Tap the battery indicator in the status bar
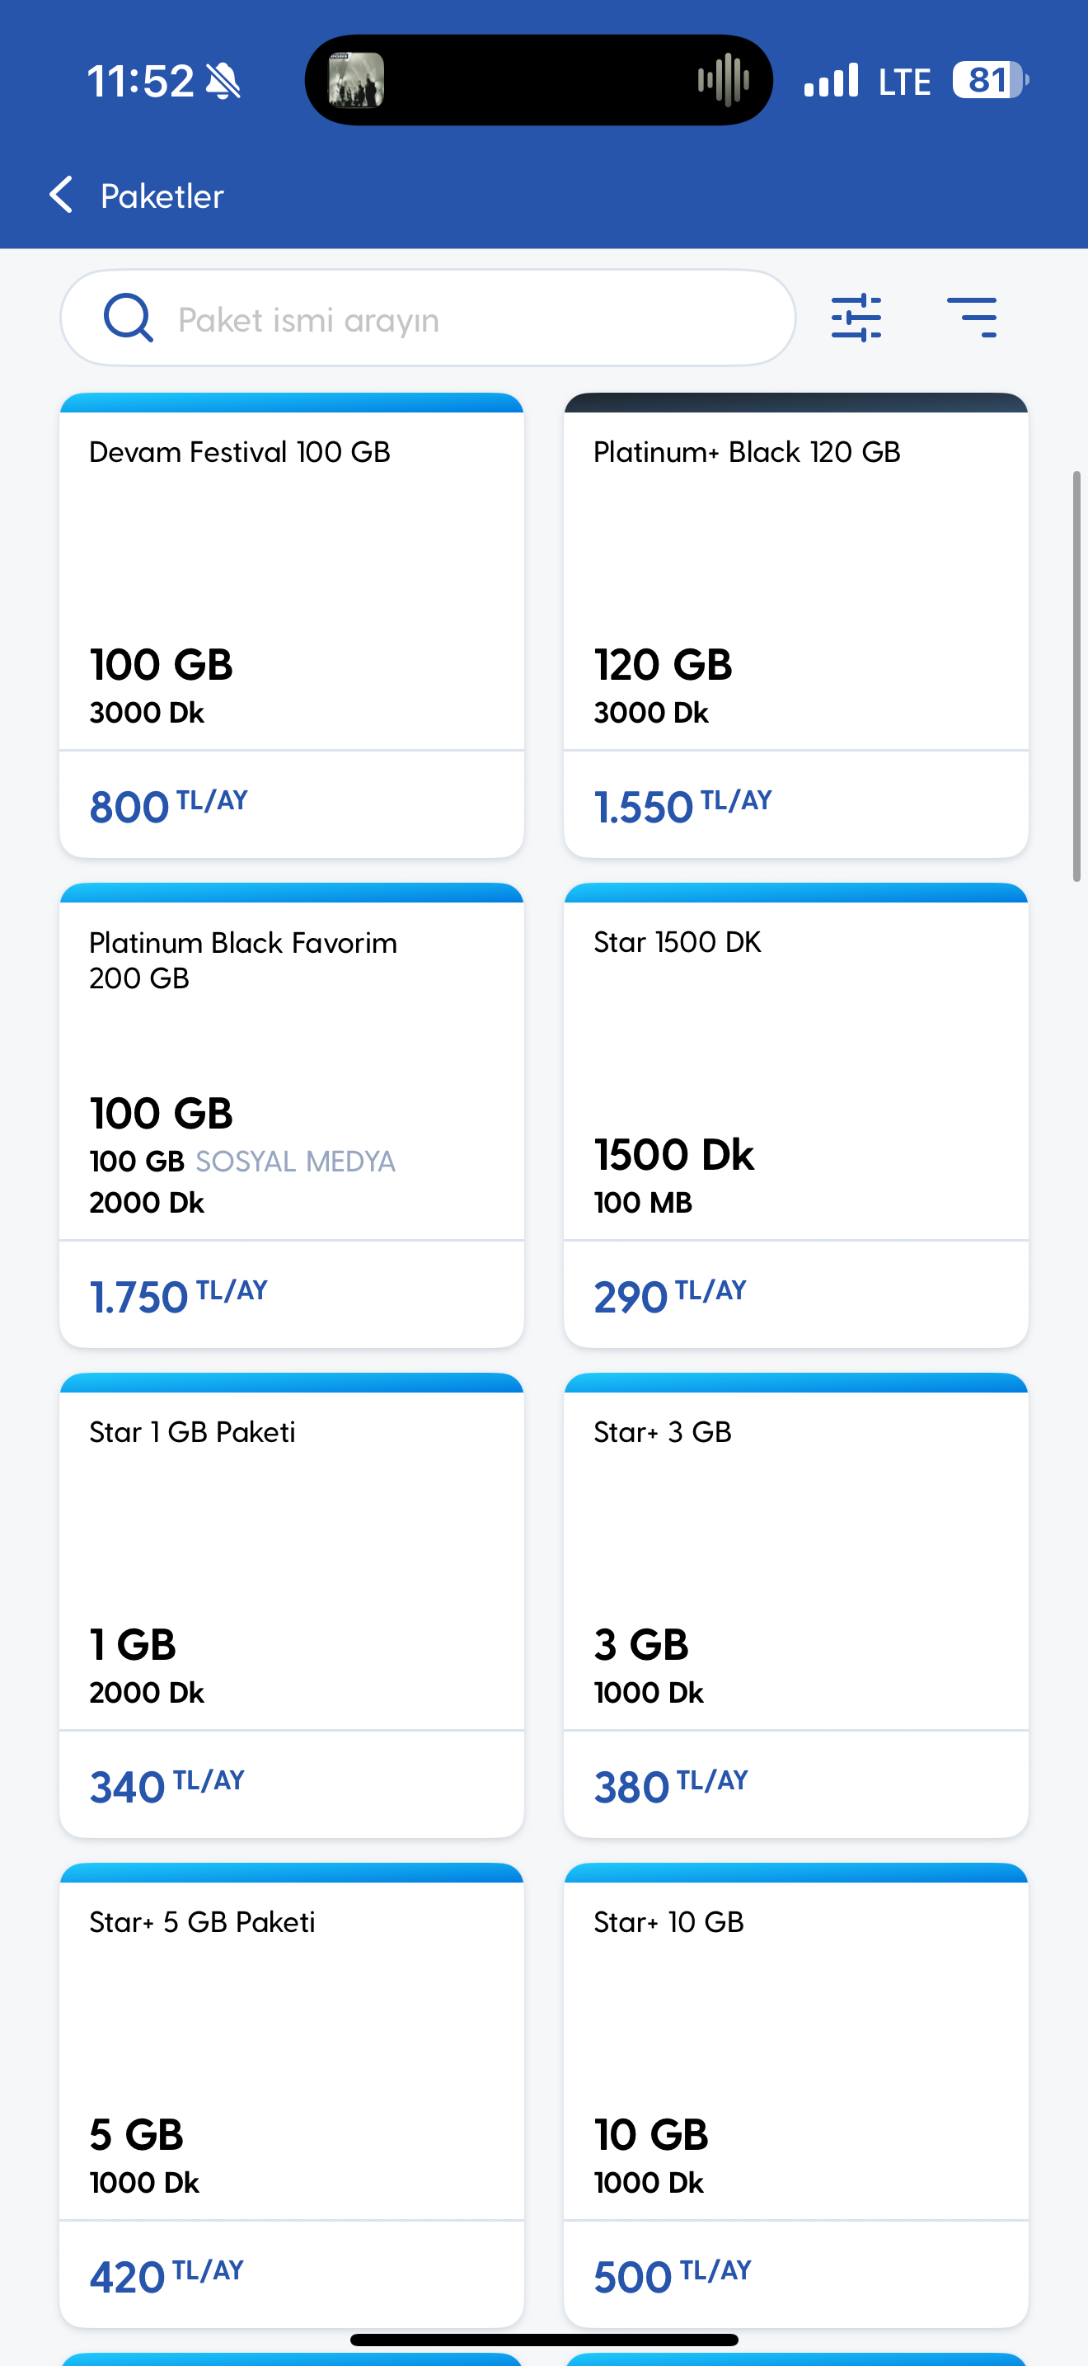 tap(991, 80)
